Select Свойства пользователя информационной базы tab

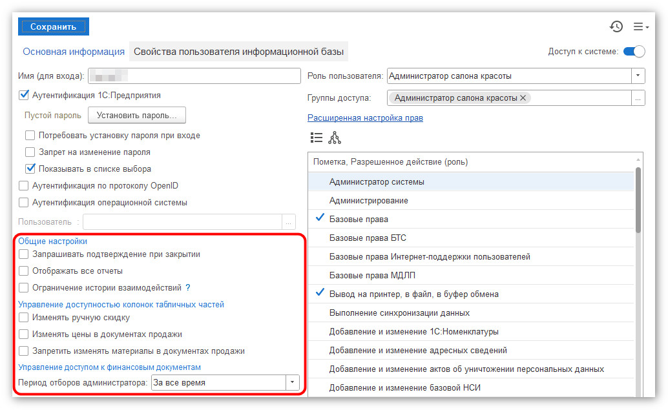pos(238,52)
